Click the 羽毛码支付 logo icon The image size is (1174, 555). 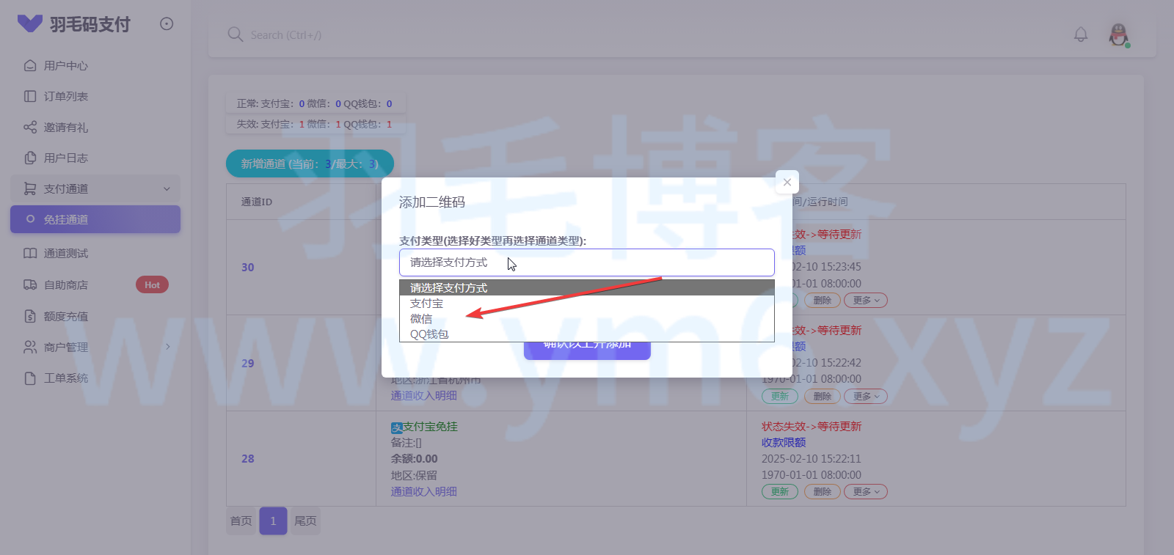[30, 24]
